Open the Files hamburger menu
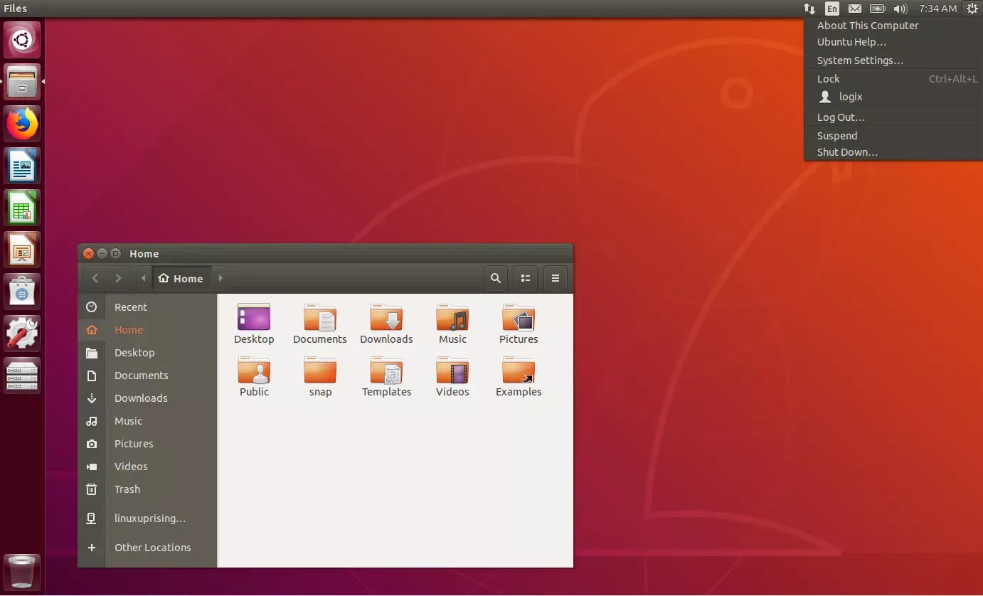This screenshot has width=983, height=596. [x=556, y=278]
